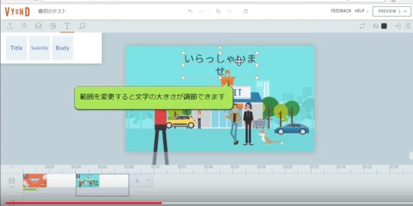
Task: Delete the selected element with trash icon
Action: (x=246, y=11)
